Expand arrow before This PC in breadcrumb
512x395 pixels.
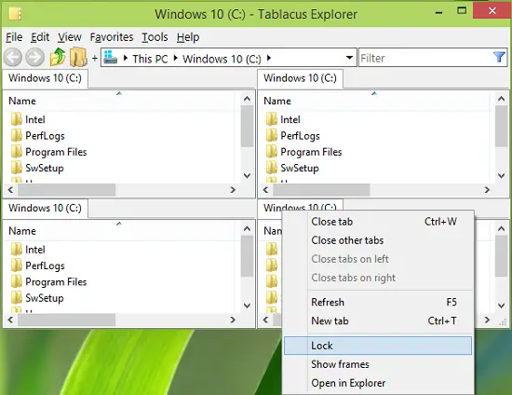(126, 58)
